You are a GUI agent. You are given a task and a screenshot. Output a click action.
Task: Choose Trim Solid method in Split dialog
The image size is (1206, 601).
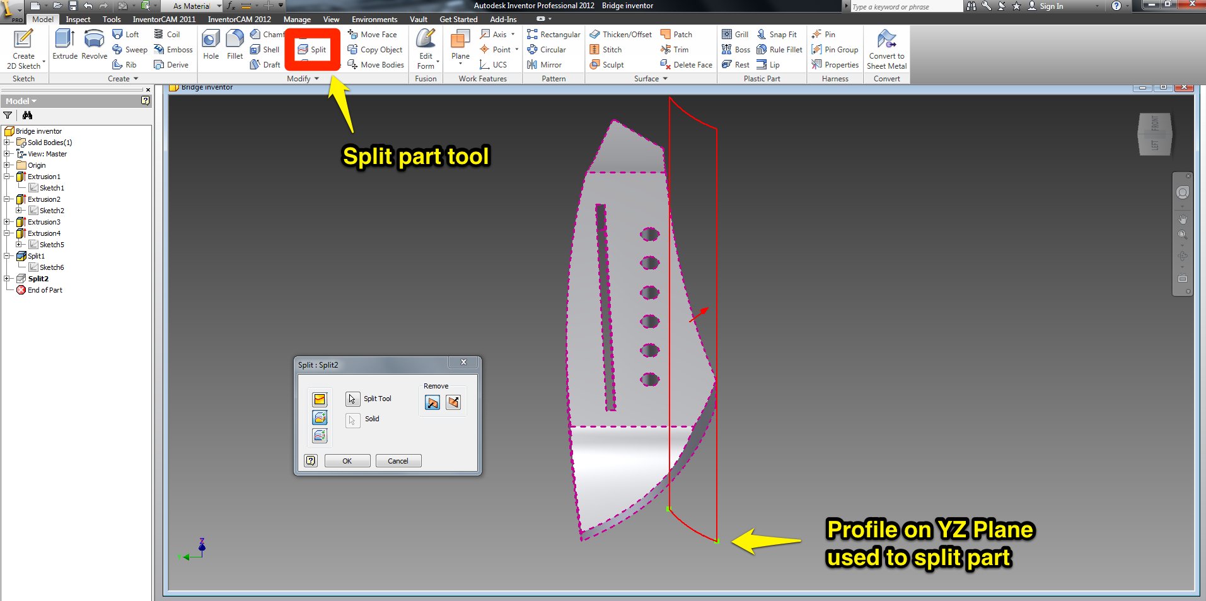pyautogui.click(x=320, y=417)
